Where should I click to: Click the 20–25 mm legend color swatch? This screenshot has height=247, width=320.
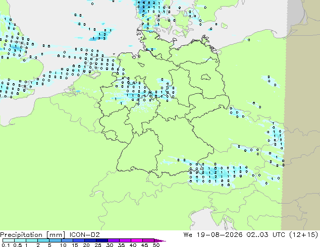point(90,240)
